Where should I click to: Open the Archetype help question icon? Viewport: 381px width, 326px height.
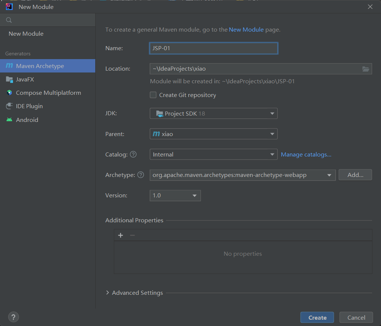pos(141,175)
